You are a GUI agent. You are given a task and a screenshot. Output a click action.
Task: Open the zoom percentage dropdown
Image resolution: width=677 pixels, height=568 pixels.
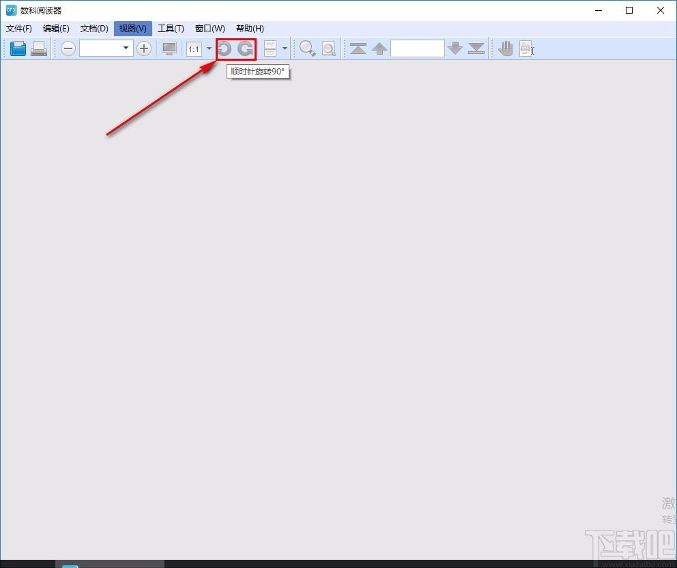[126, 48]
